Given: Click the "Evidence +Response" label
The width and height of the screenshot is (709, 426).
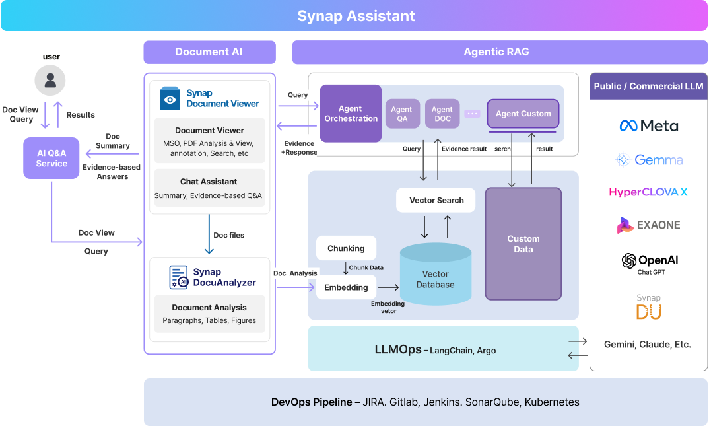Looking at the screenshot, I should coord(299,148).
